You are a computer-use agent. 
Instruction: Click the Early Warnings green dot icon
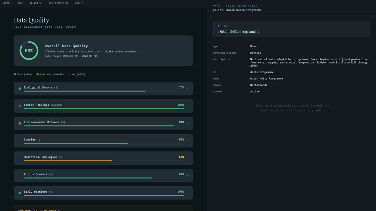pyautogui.click(x=19, y=193)
